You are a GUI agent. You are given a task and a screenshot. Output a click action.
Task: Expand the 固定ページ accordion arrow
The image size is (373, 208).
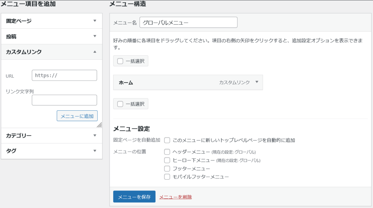click(95, 21)
